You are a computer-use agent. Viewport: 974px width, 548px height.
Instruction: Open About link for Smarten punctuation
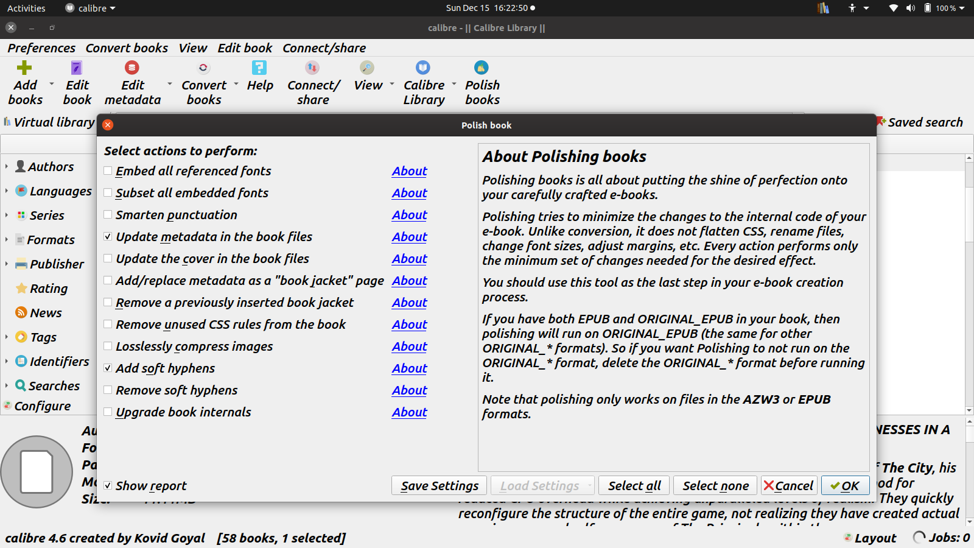(410, 215)
